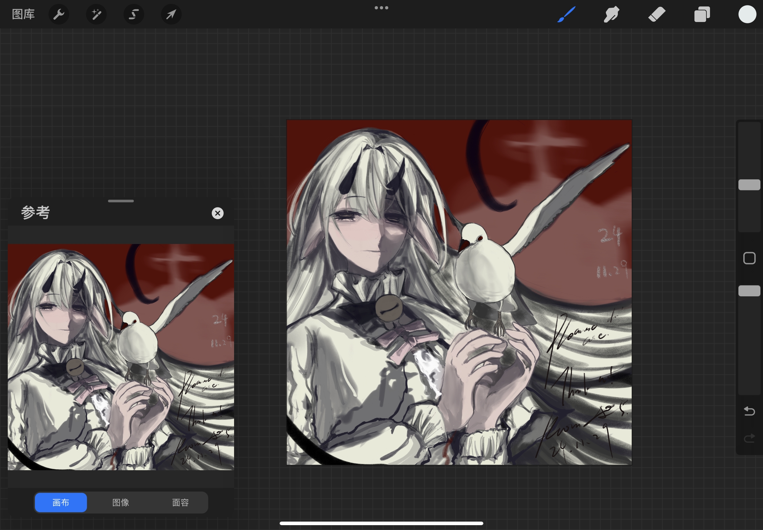Tap the brush size slider handle
This screenshot has height=530, width=763.
point(749,185)
